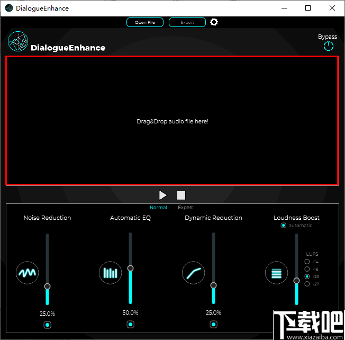Stop playback with the stop button

181,195
